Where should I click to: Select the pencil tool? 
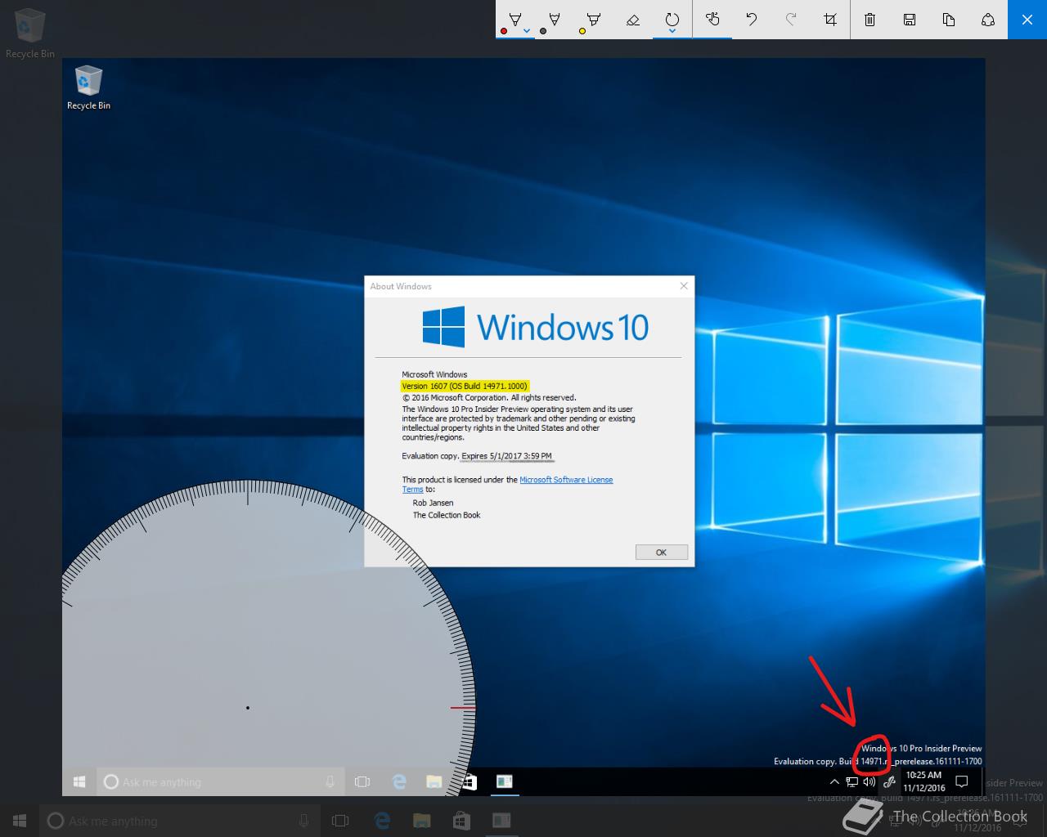click(x=554, y=20)
